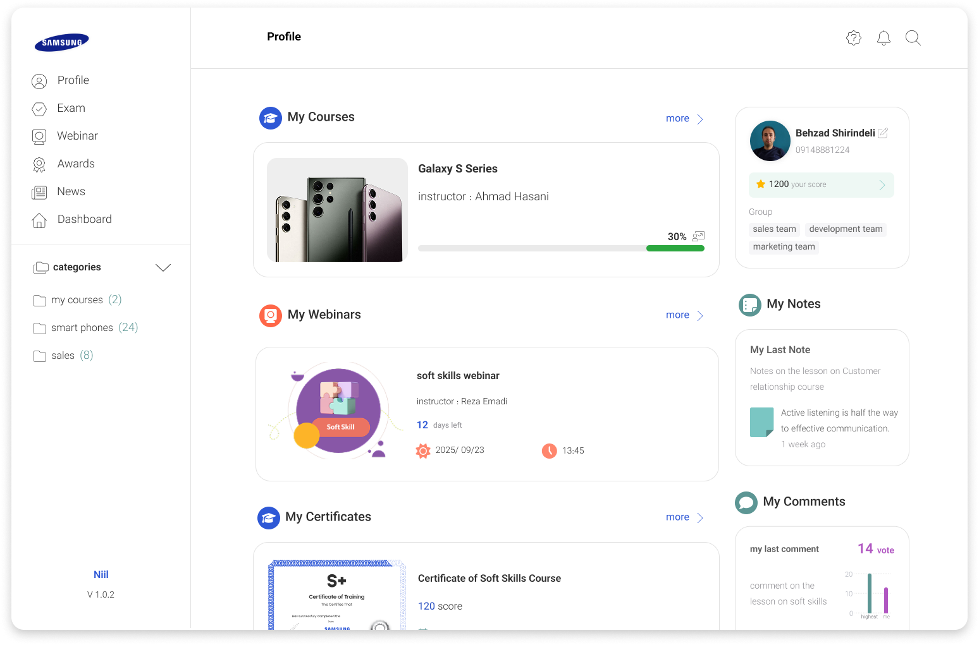Click the Galaxy S Series progress bar
Image resolution: width=979 pixels, height=645 pixels.
click(x=561, y=248)
